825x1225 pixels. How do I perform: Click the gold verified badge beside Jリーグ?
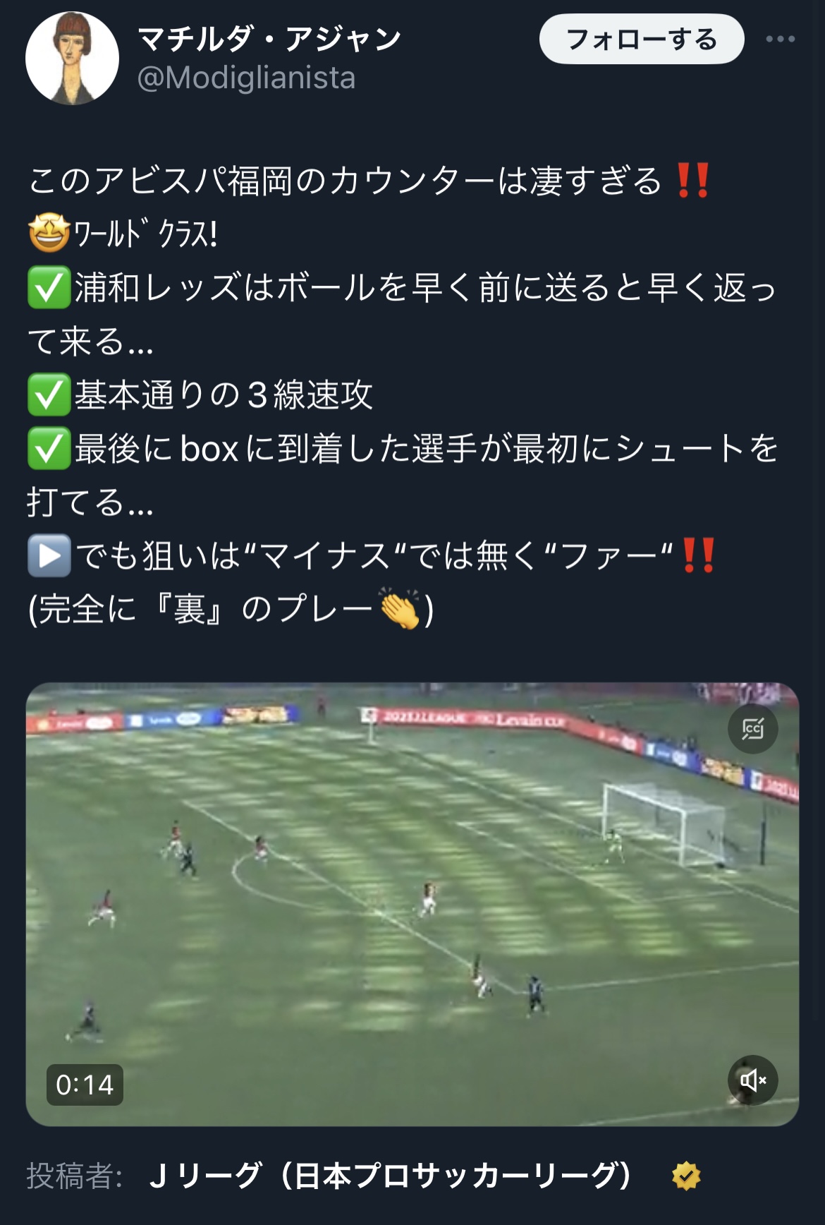(x=685, y=1176)
